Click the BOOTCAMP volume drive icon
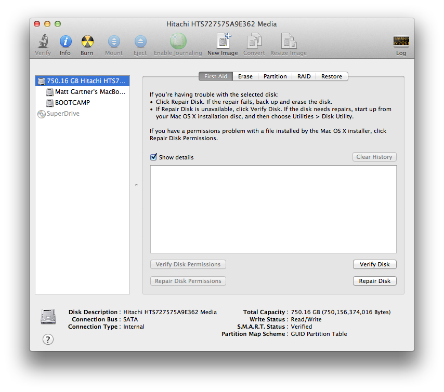This screenshot has height=392, width=444. 50,103
